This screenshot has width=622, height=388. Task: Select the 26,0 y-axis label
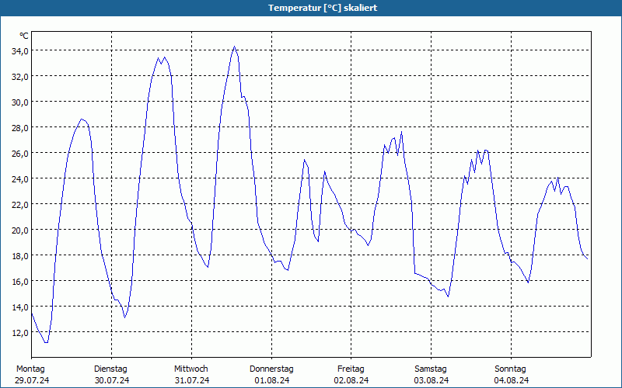[19, 153]
